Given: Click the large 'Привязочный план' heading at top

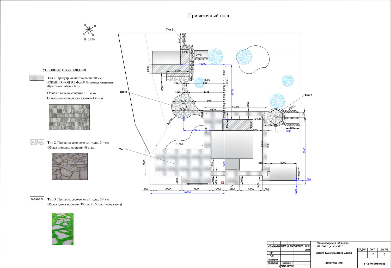Looking at the screenshot, I should click(209, 16).
